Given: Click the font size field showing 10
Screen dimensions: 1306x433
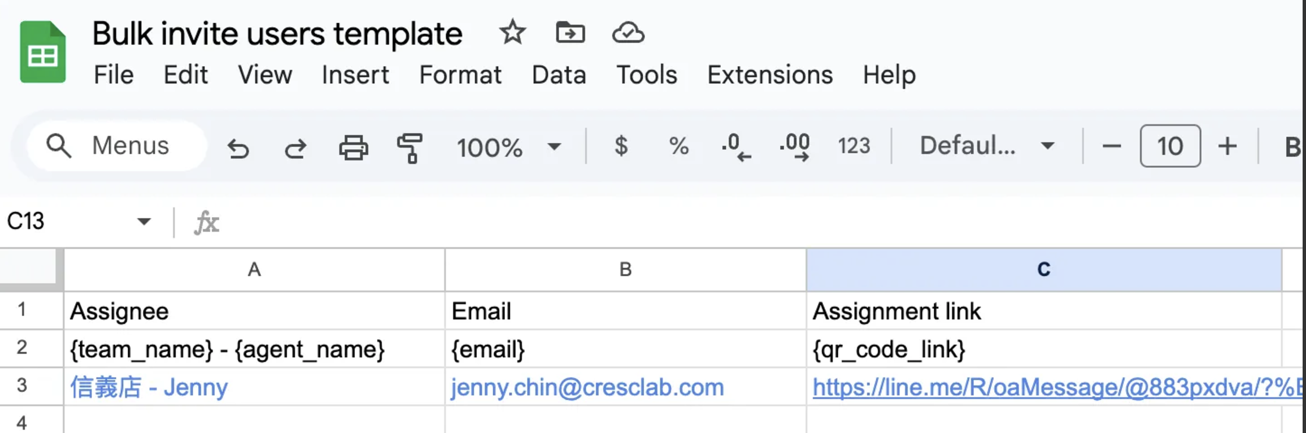Looking at the screenshot, I should tap(1170, 146).
